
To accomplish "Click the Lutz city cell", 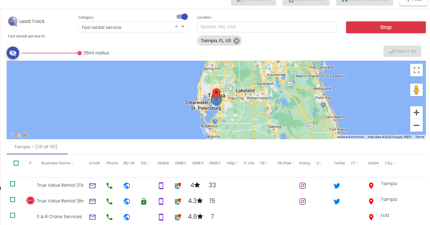I will 385,215.
